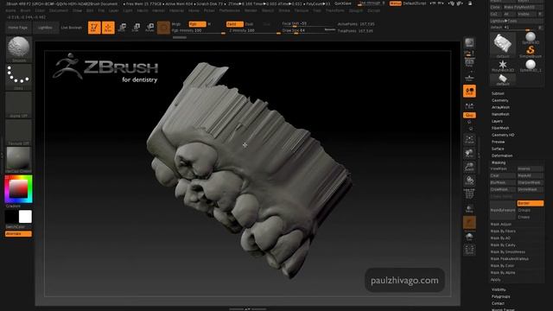Open the LightBox browser
Screen dimensions: 553x311
tap(45, 28)
